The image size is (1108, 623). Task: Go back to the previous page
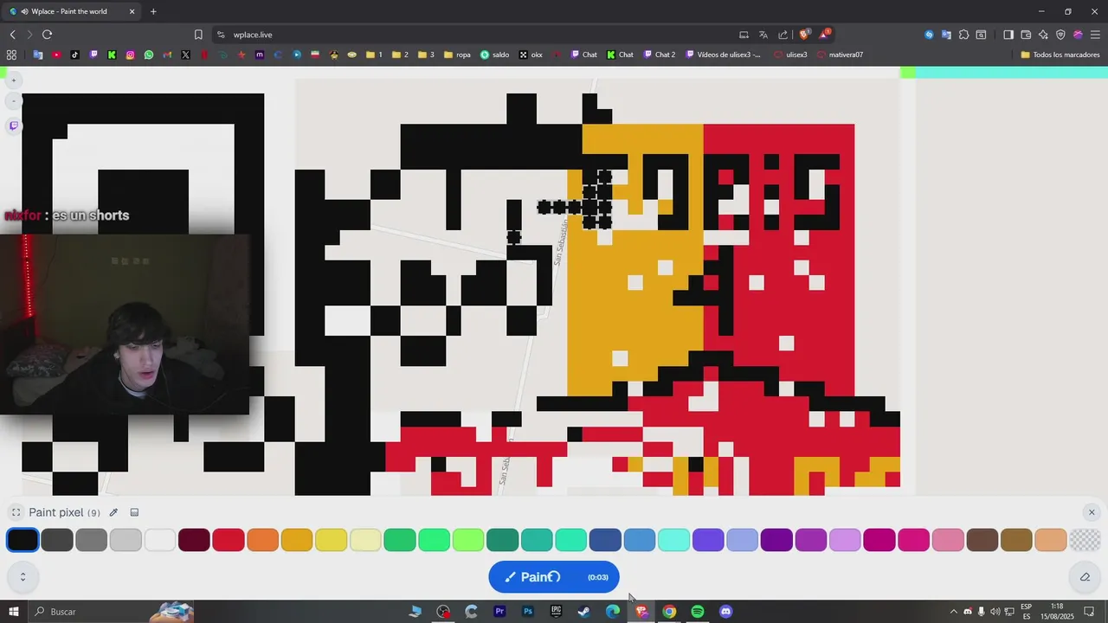pos(13,35)
